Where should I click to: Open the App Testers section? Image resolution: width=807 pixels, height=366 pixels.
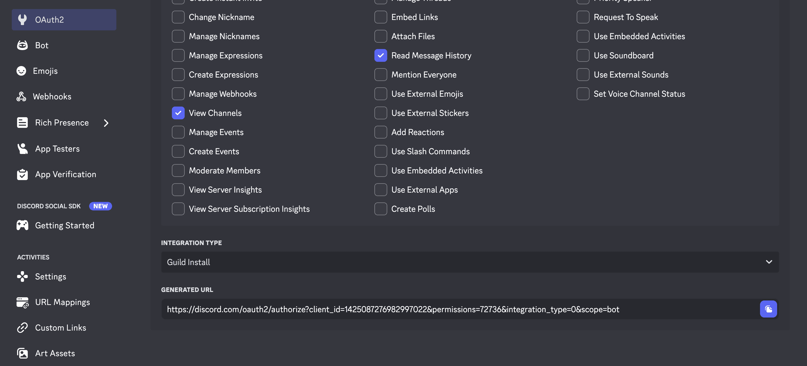pos(57,149)
